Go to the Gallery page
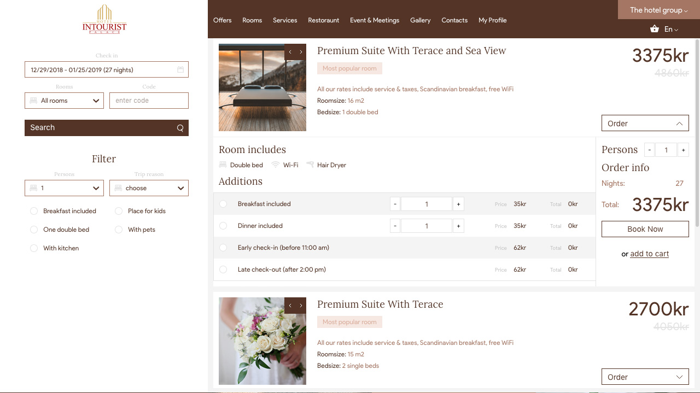This screenshot has height=393, width=700. tap(420, 20)
